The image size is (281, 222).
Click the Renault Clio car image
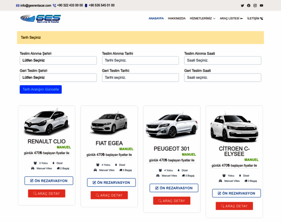[x=47, y=122]
